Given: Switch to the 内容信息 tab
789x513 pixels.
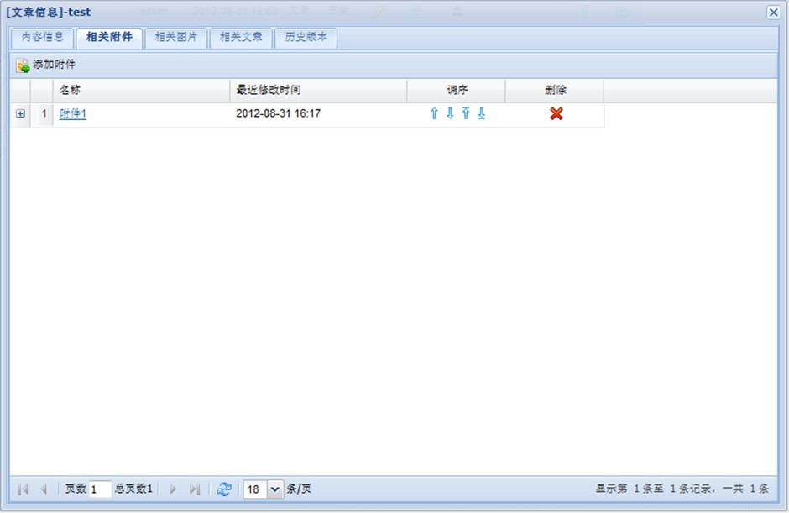Looking at the screenshot, I should click(42, 38).
